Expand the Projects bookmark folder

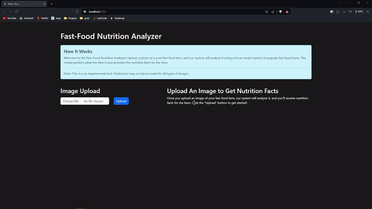[70, 18]
